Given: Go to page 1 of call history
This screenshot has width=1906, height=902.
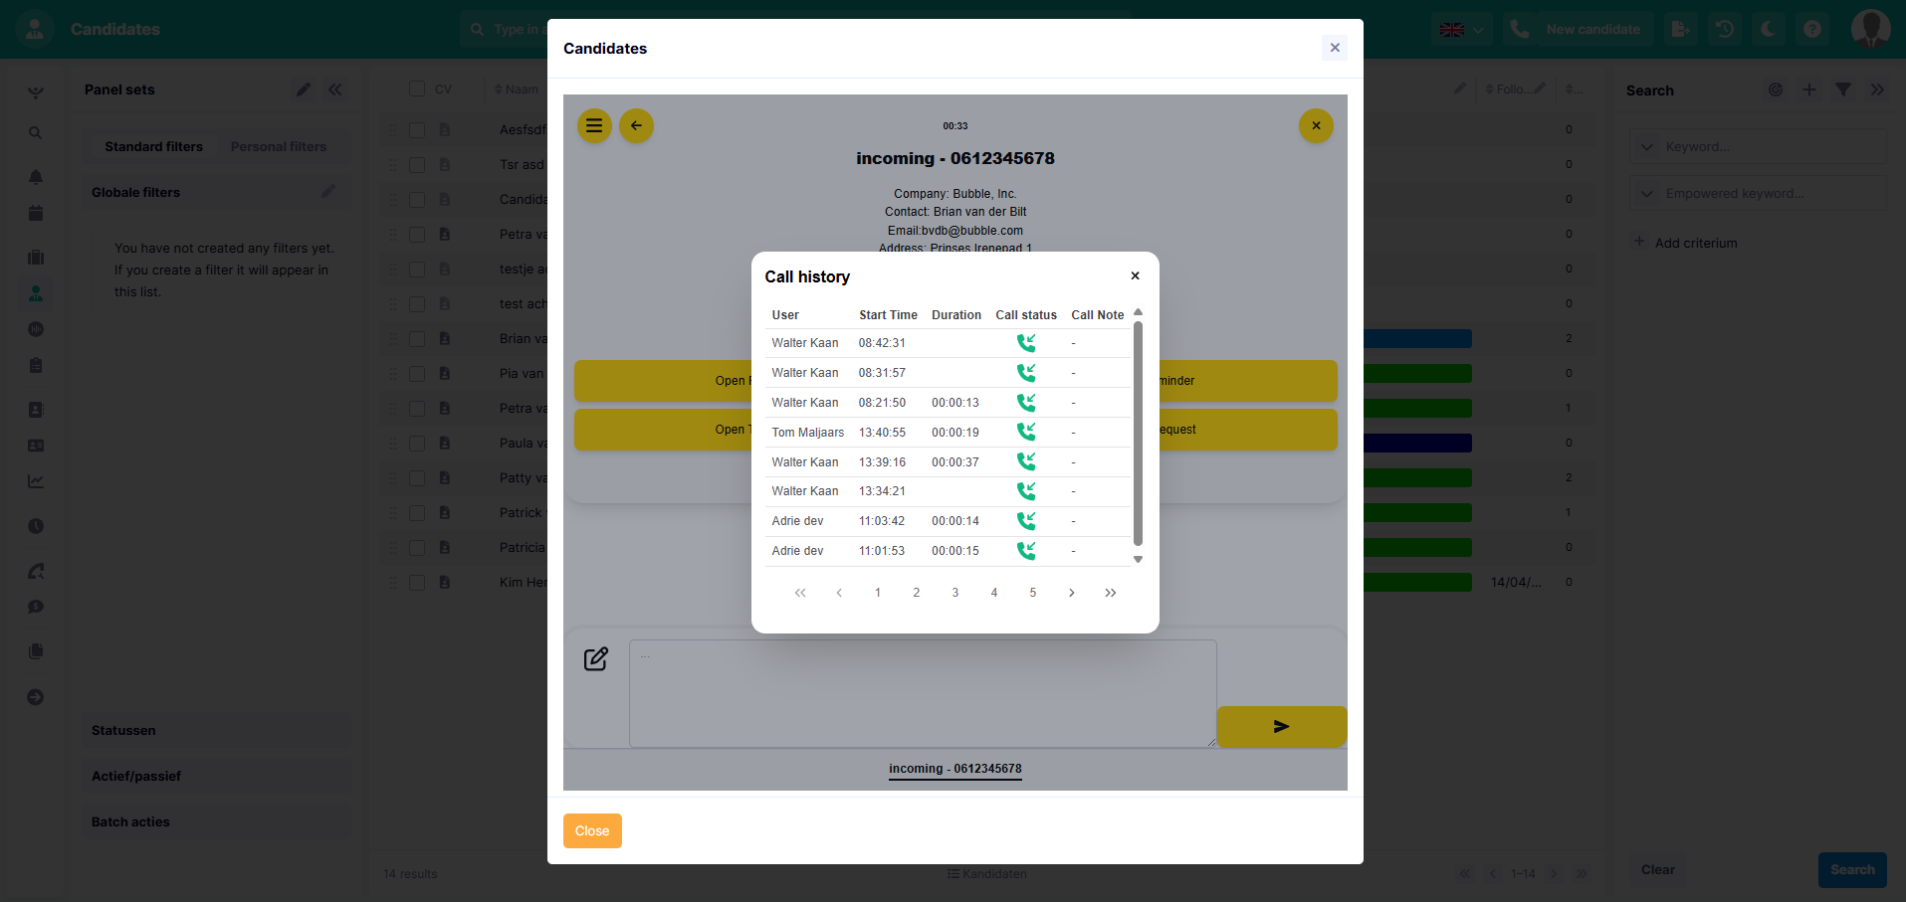Looking at the screenshot, I should [x=878, y=593].
